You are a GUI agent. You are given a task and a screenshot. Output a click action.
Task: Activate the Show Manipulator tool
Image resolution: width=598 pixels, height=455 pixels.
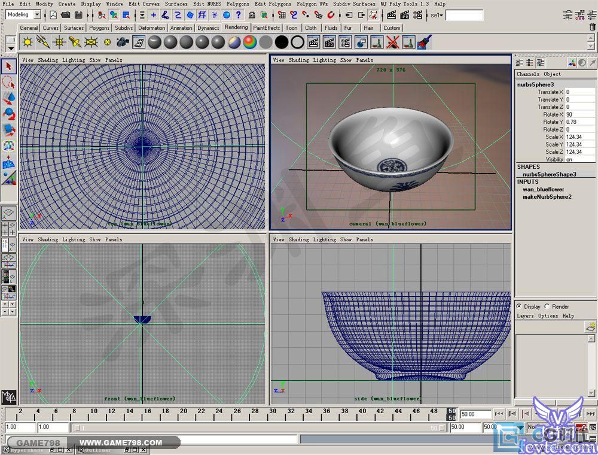point(9,145)
